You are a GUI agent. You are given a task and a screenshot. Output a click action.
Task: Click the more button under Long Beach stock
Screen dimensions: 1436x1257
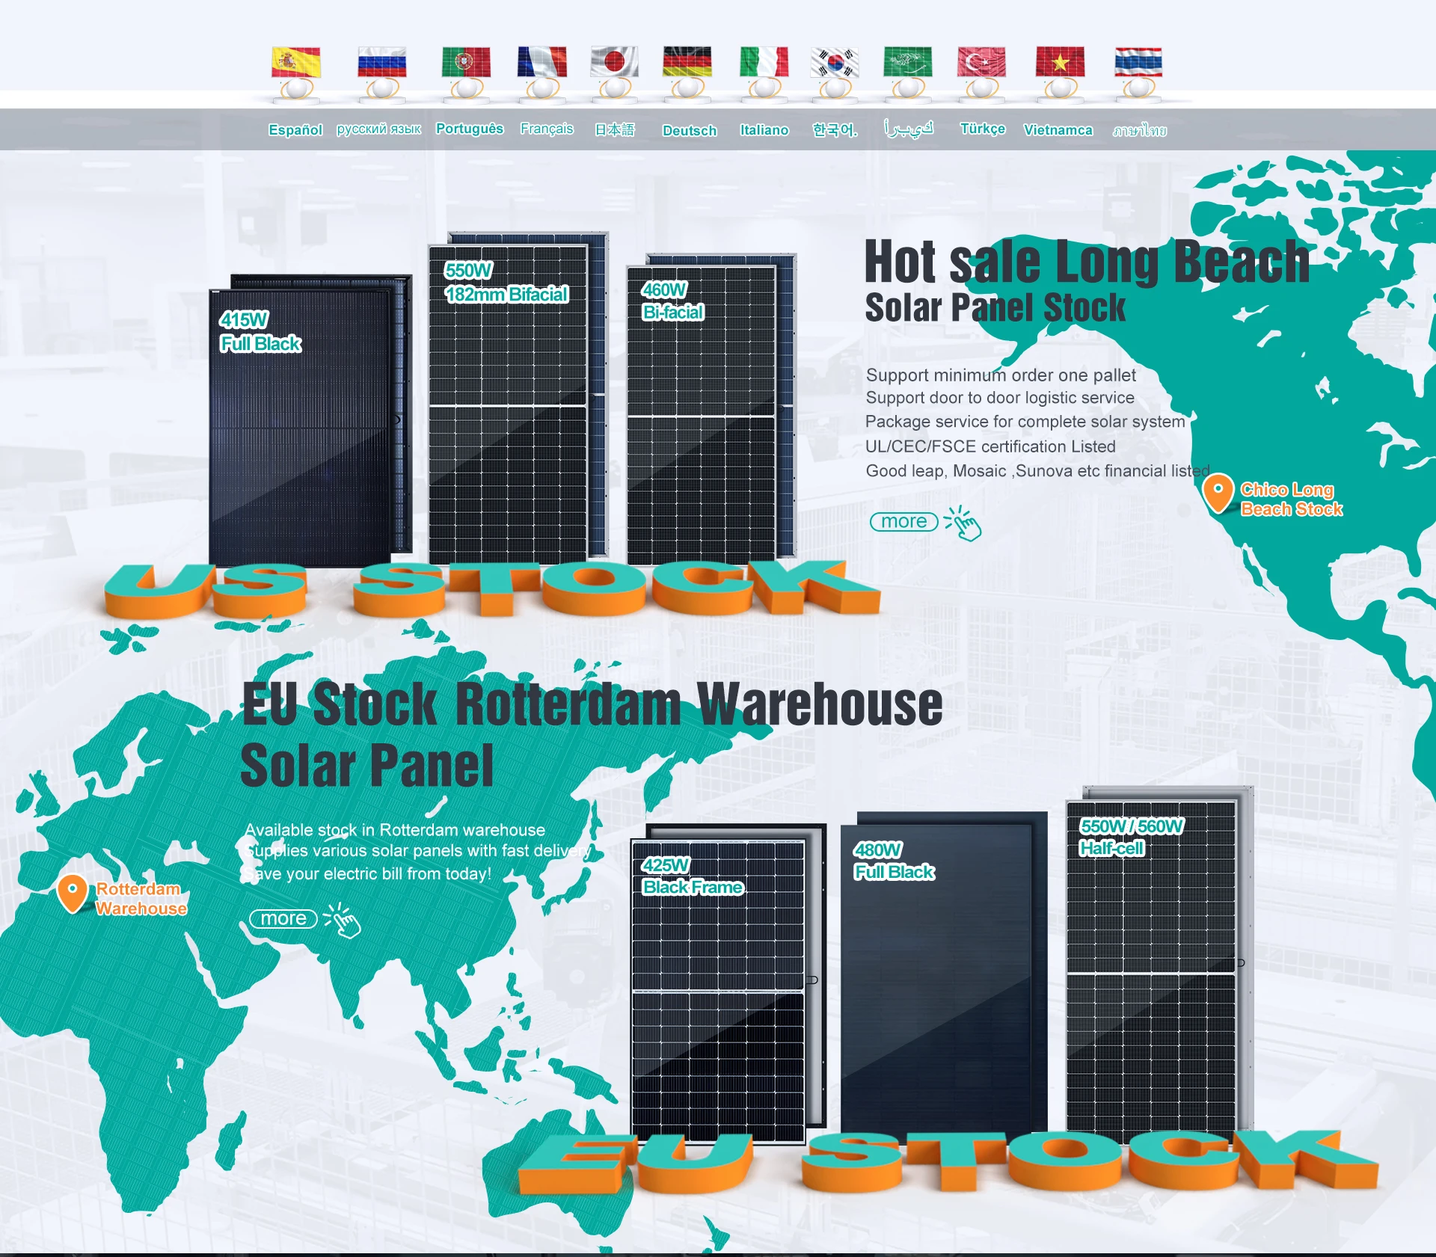[903, 522]
